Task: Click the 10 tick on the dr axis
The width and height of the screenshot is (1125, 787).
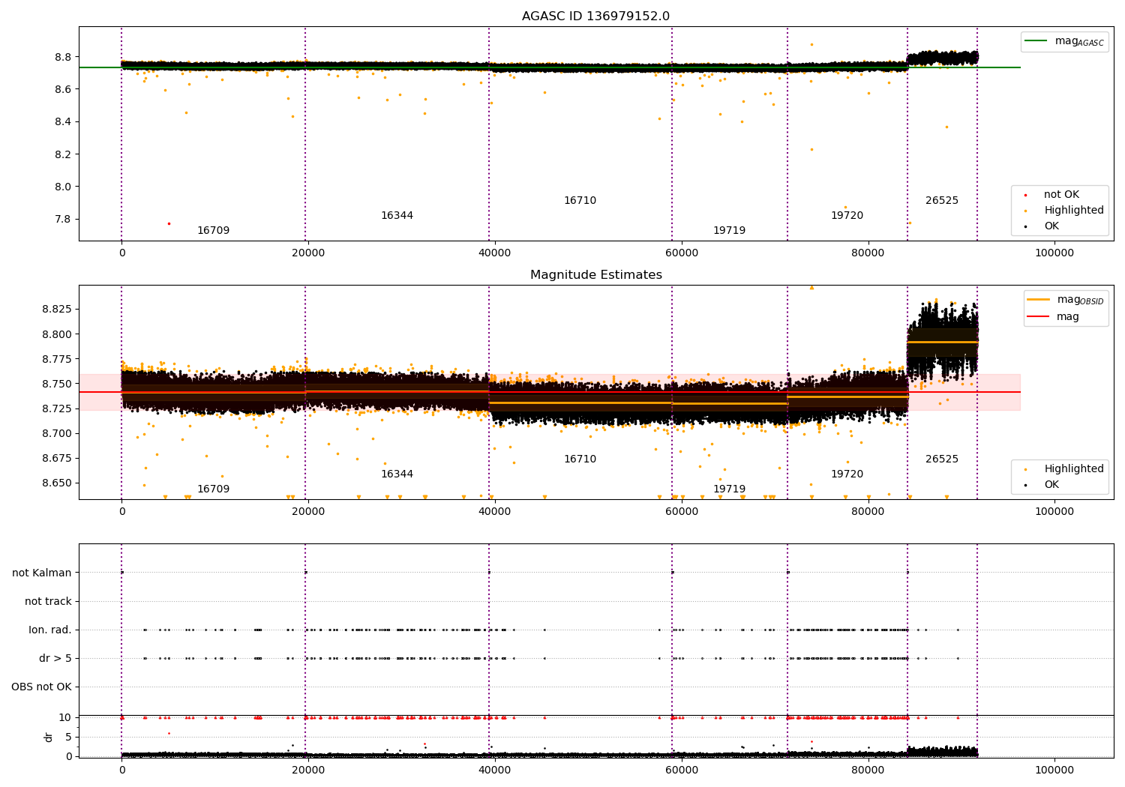Action: pyautogui.click(x=65, y=718)
